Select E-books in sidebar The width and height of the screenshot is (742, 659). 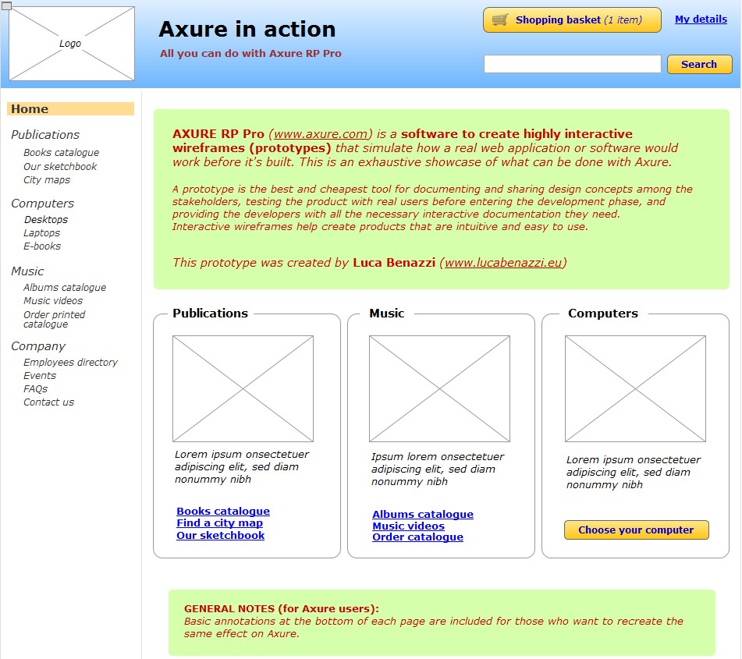(x=42, y=246)
